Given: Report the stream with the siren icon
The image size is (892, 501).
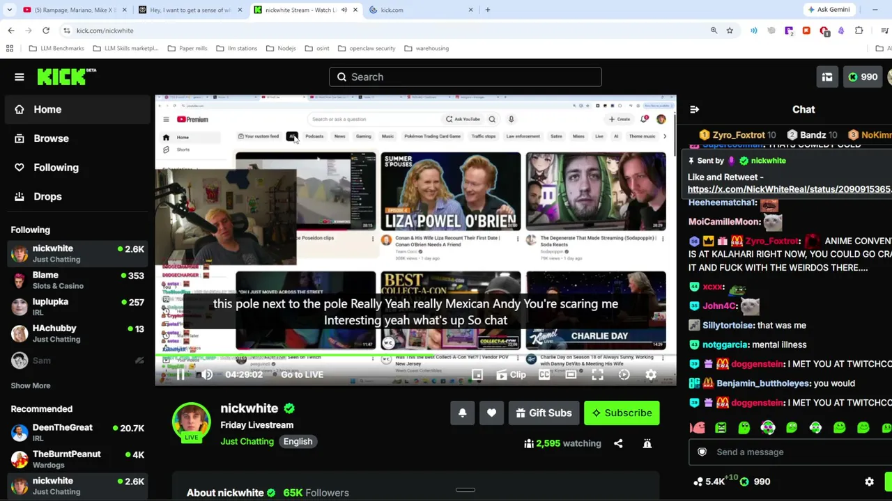Looking at the screenshot, I should (x=647, y=443).
